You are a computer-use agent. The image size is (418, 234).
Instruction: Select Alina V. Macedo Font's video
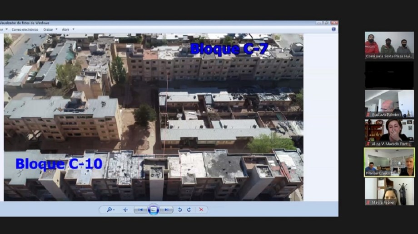point(389,132)
